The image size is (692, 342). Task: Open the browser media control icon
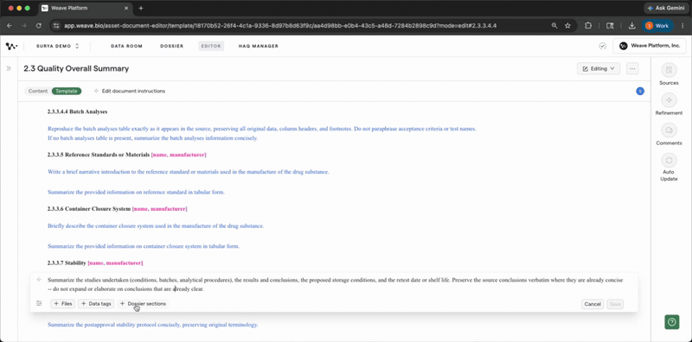[610, 26]
